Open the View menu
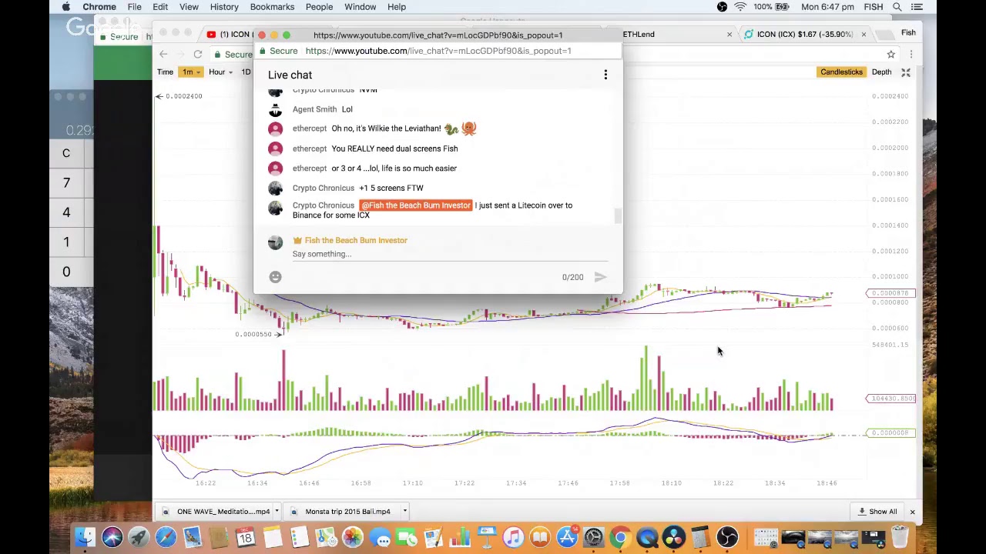Image resolution: width=986 pixels, height=554 pixels. pos(189,7)
